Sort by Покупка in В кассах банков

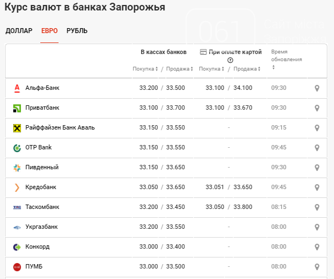(146, 69)
